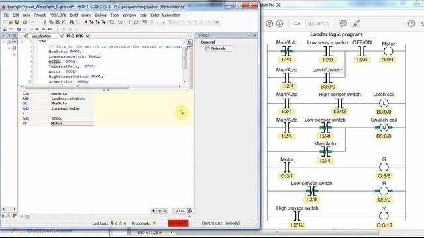Click first icon in the second toolbar row
Screen dimensions: 424x238
(5, 29)
